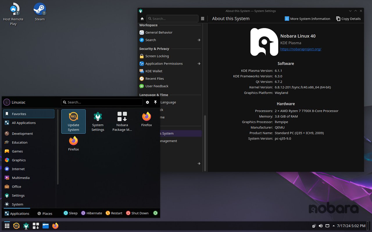Switch to the Places tab
Image resolution: width=372 pixels, height=232 pixels.
pyautogui.click(x=45, y=213)
